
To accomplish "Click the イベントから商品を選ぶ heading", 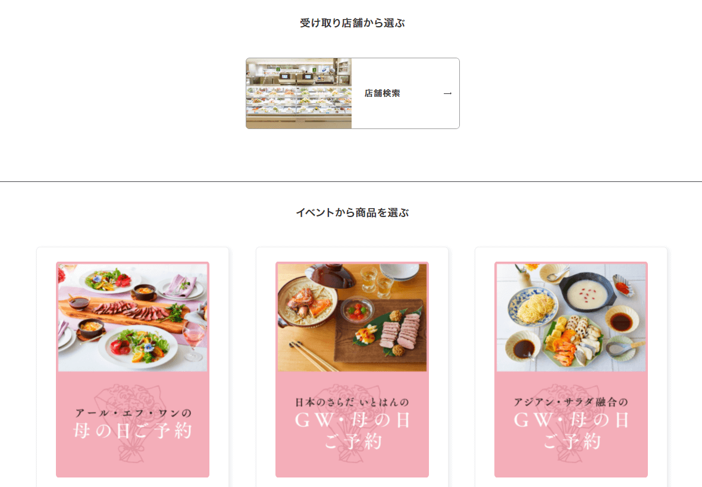I will point(352,213).
